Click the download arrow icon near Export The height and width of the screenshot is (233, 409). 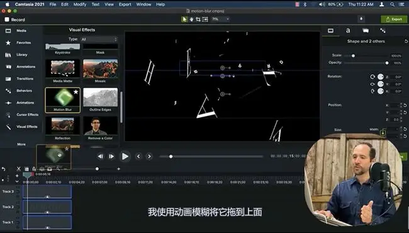pyautogui.click(x=361, y=19)
